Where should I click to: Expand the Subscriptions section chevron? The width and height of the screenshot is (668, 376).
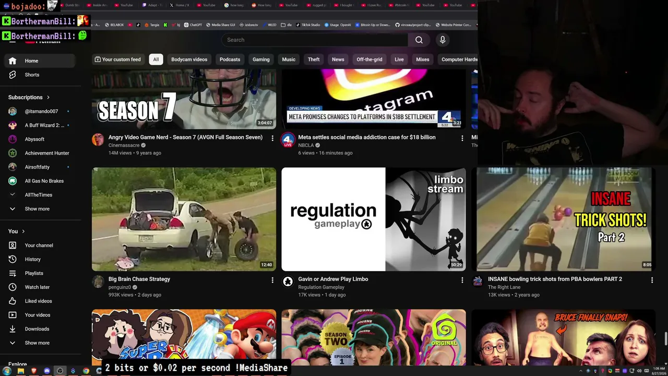pos(48,97)
